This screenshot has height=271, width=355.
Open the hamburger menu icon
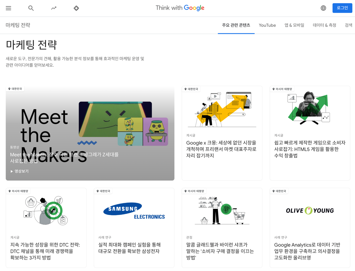[8, 8]
